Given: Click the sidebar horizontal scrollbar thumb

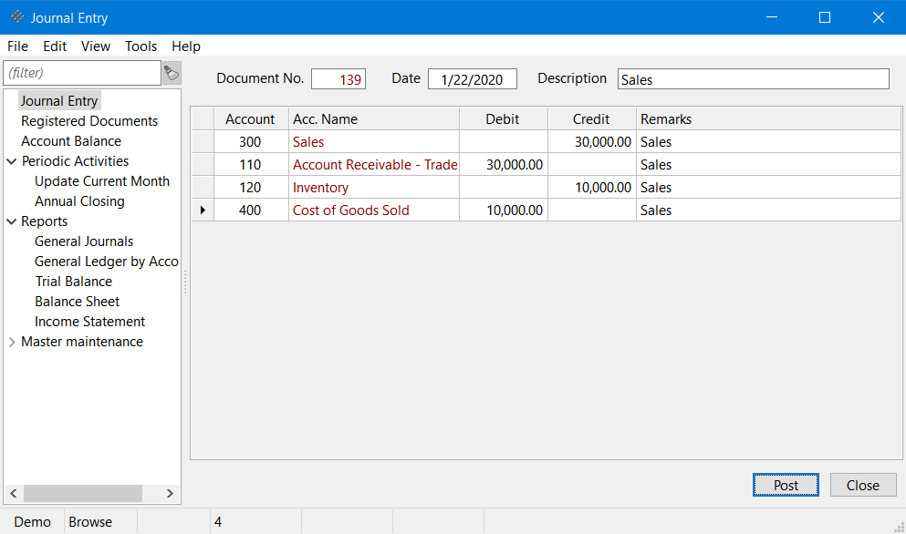Looking at the screenshot, I should click(82, 493).
